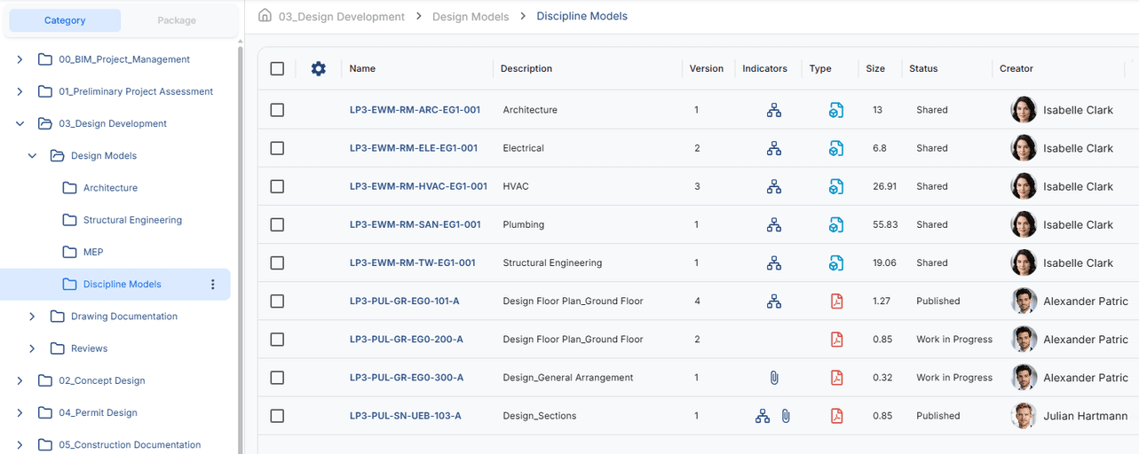Viewport: 1139px width, 454px height.
Task: Expand the 01_Preliminary Project Assessment chevron
Action: [x=20, y=91]
